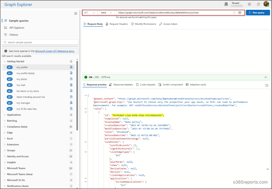Open docs icon for my profile query
272x189 pixels.
(x=71, y=67)
